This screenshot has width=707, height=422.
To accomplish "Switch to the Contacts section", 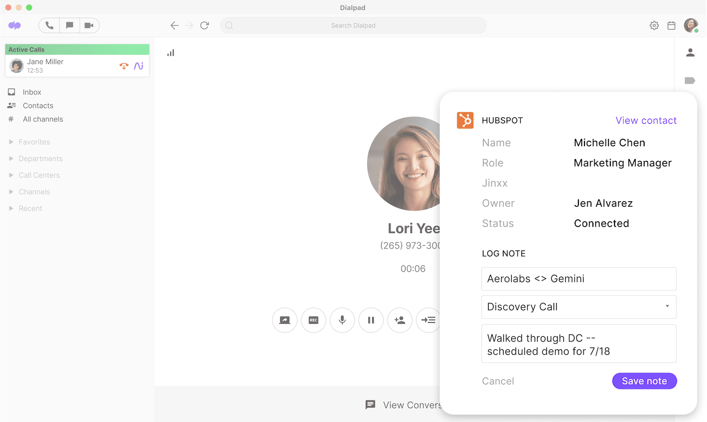I will (38, 105).
